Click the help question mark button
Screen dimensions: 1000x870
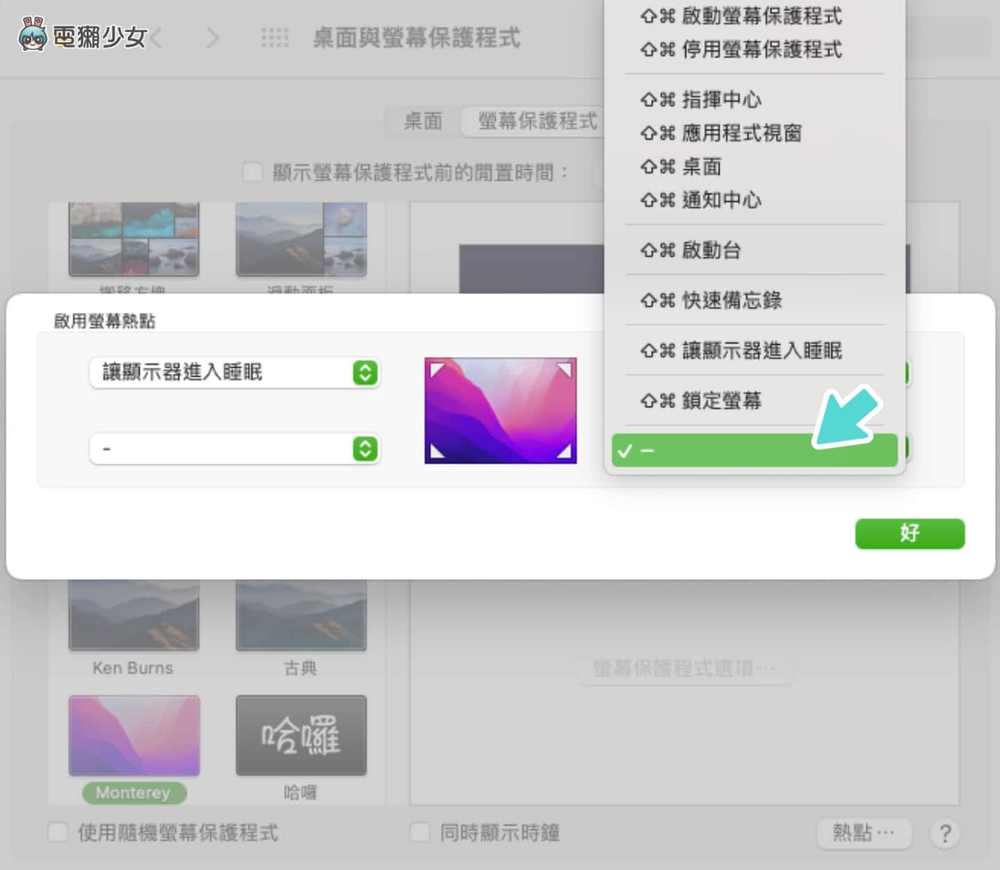click(944, 833)
